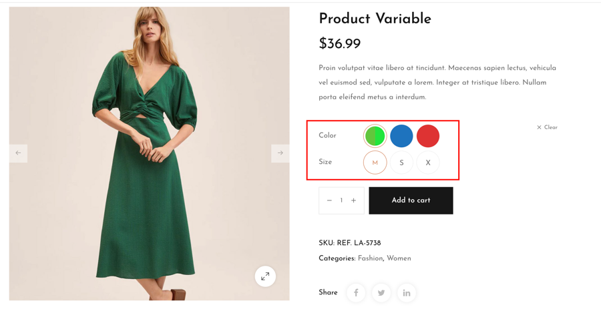Click the quantity input field
Viewport: 601px width, 313px height.
click(341, 200)
